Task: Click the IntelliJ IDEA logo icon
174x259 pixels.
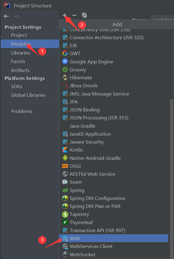Action: (x=7, y=6)
